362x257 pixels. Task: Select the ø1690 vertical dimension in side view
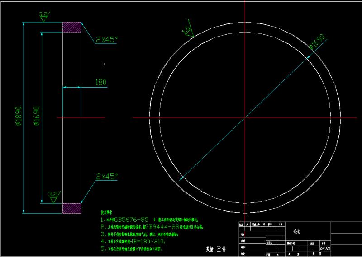(x=37, y=117)
